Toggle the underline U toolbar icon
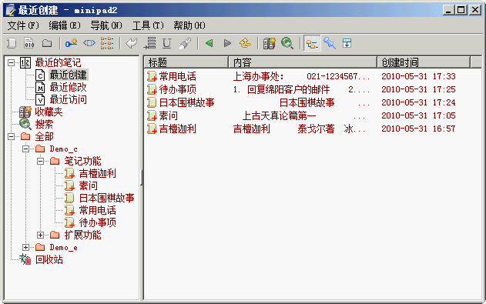The height and width of the screenshot is (304, 486). [x=167, y=43]
